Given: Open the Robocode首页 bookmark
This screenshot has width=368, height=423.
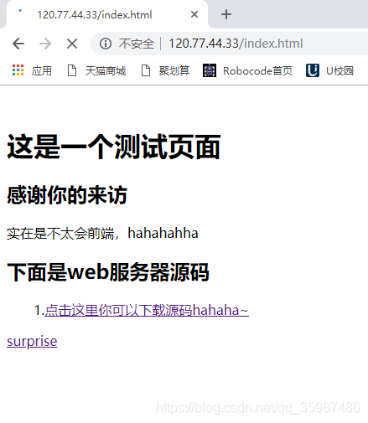Looking at the screenshot, I should [x=247, y=70].
